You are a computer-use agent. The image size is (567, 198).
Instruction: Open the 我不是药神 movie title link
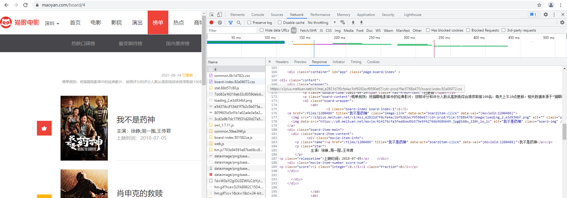coord(136,120)
